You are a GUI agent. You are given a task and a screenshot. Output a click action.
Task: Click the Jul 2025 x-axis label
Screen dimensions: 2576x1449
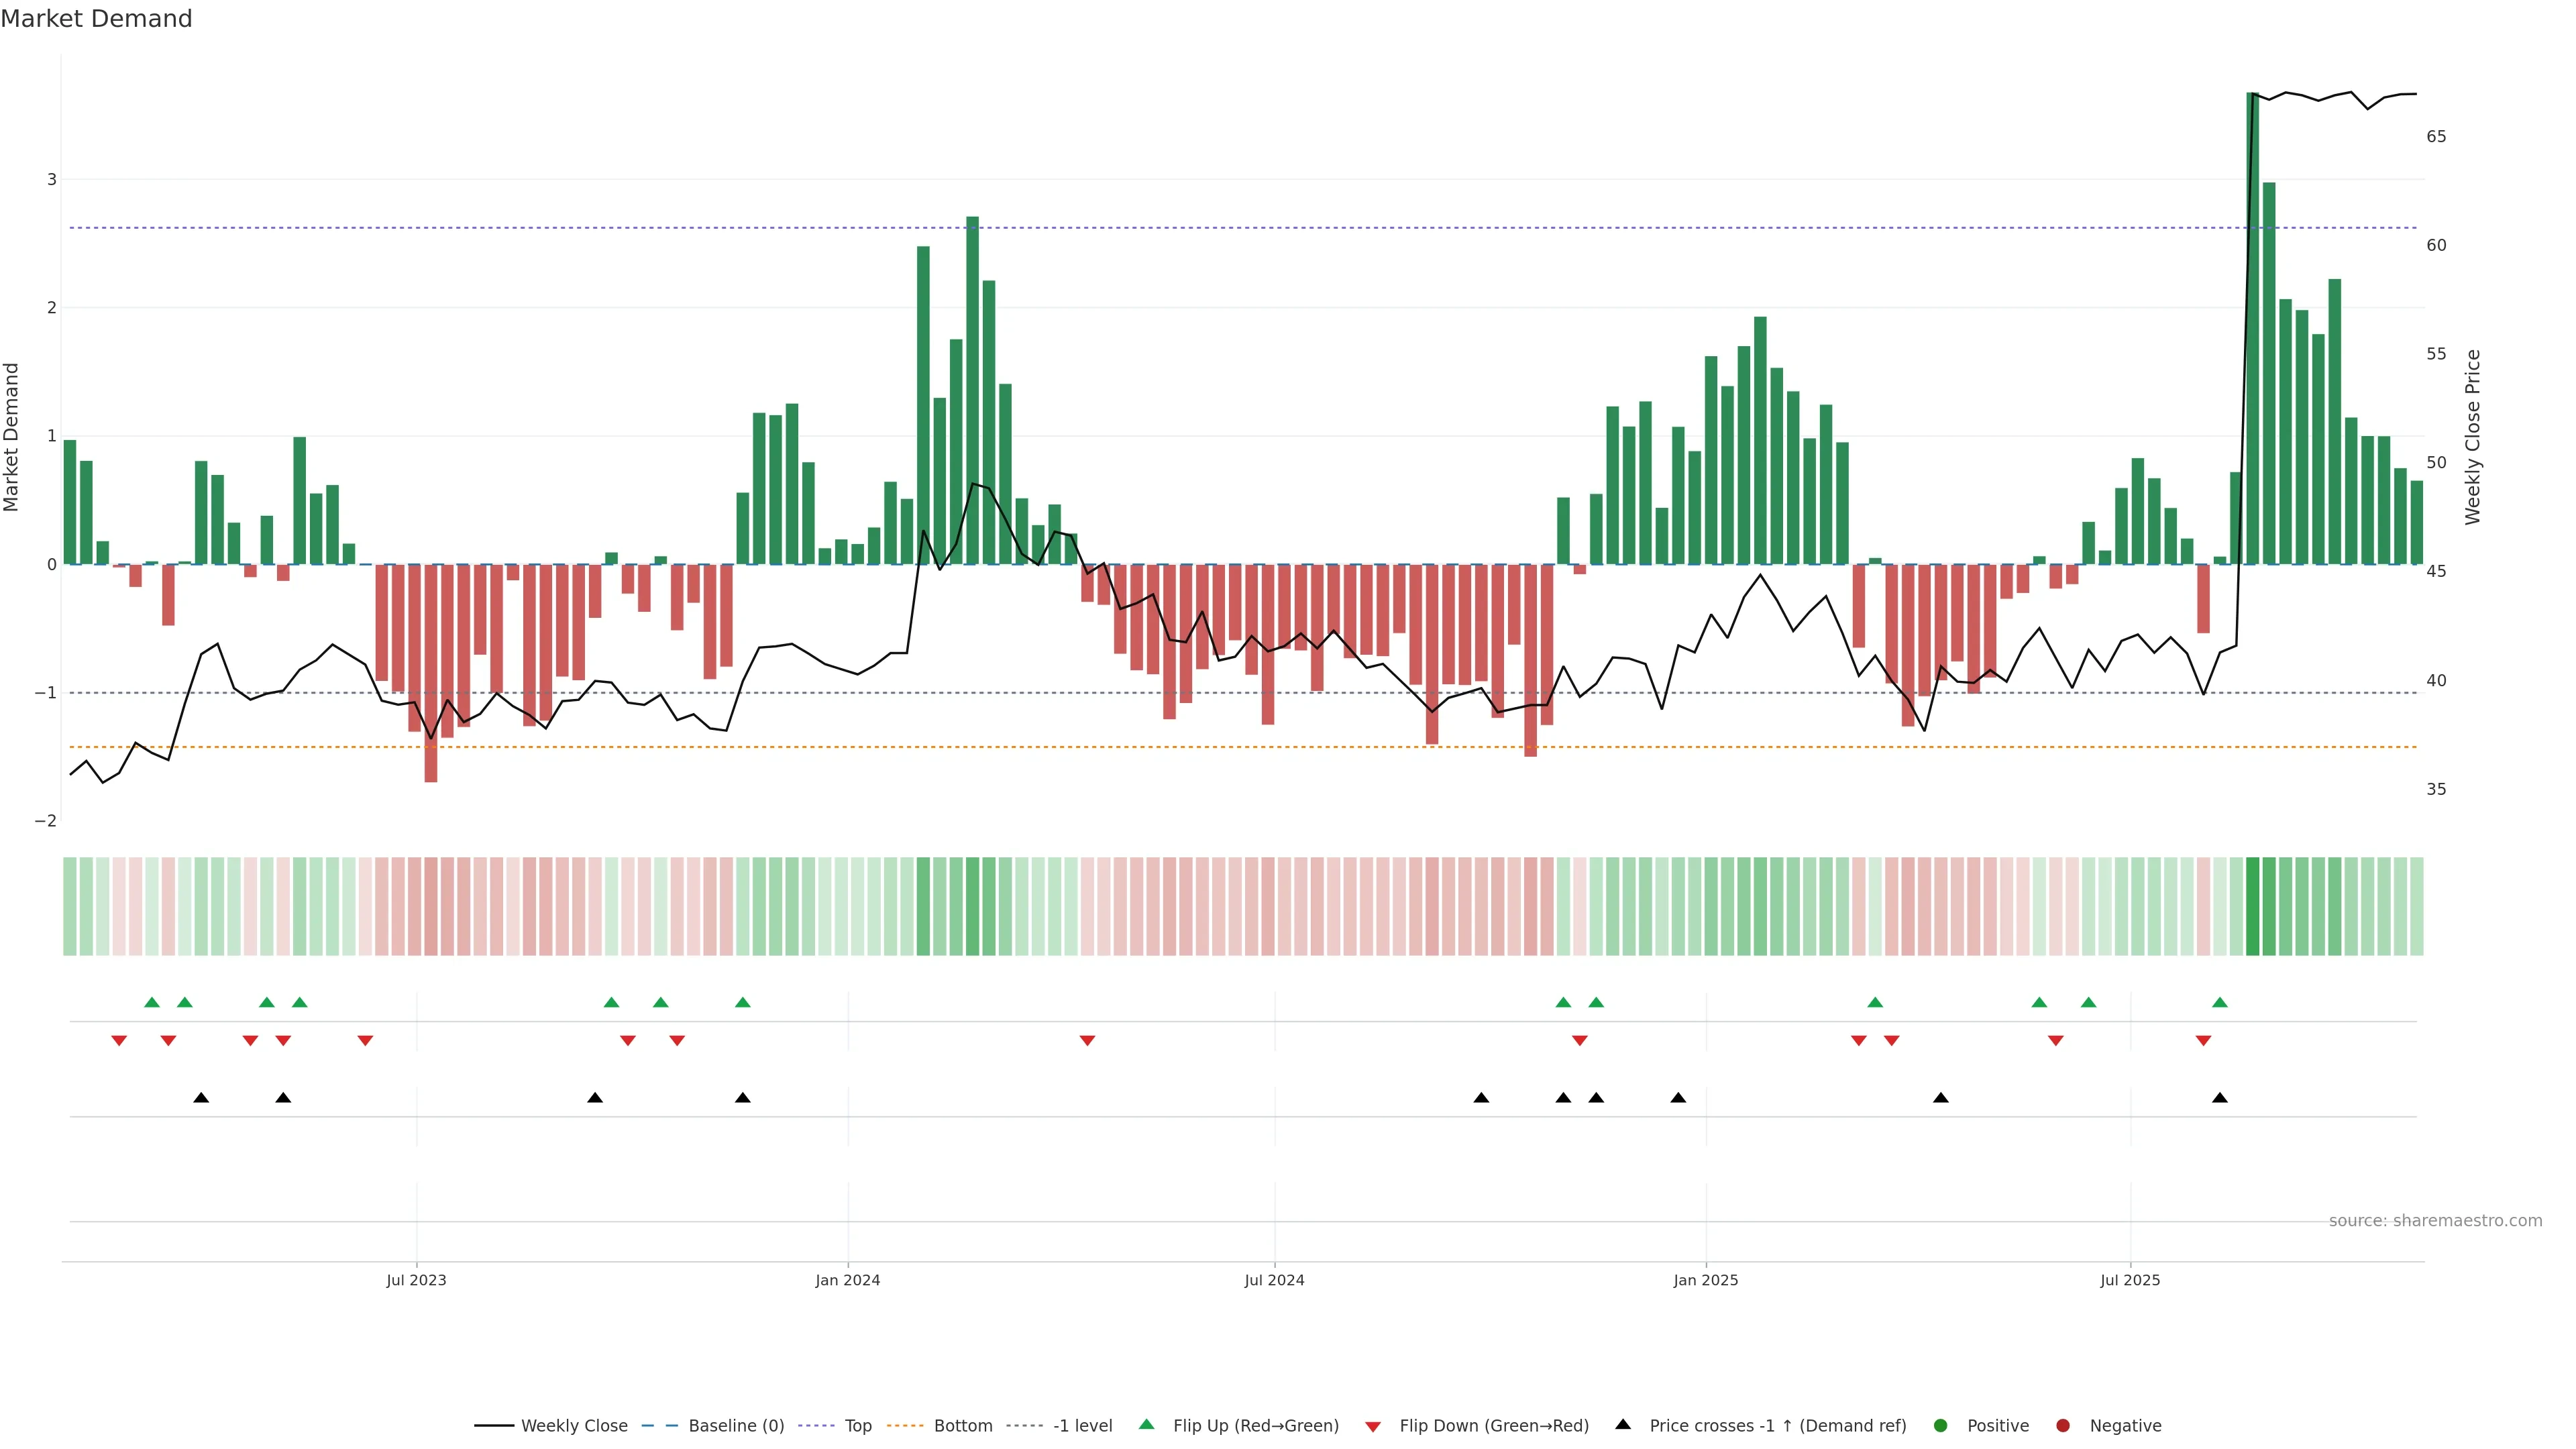tap(2130, 1280)
